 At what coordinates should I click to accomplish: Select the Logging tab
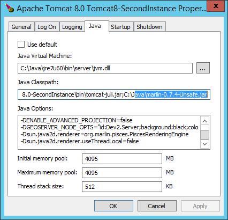pos(72,27)
